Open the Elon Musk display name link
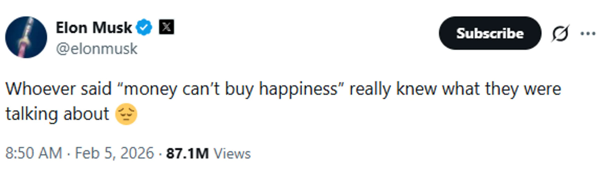Image resolution: width=602 pixels, height=170 pixels. [x=94, y=28]
